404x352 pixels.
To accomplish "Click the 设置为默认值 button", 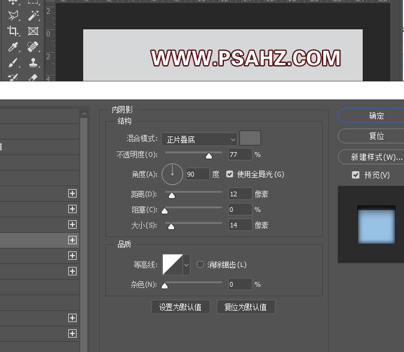I will [180, 307].
